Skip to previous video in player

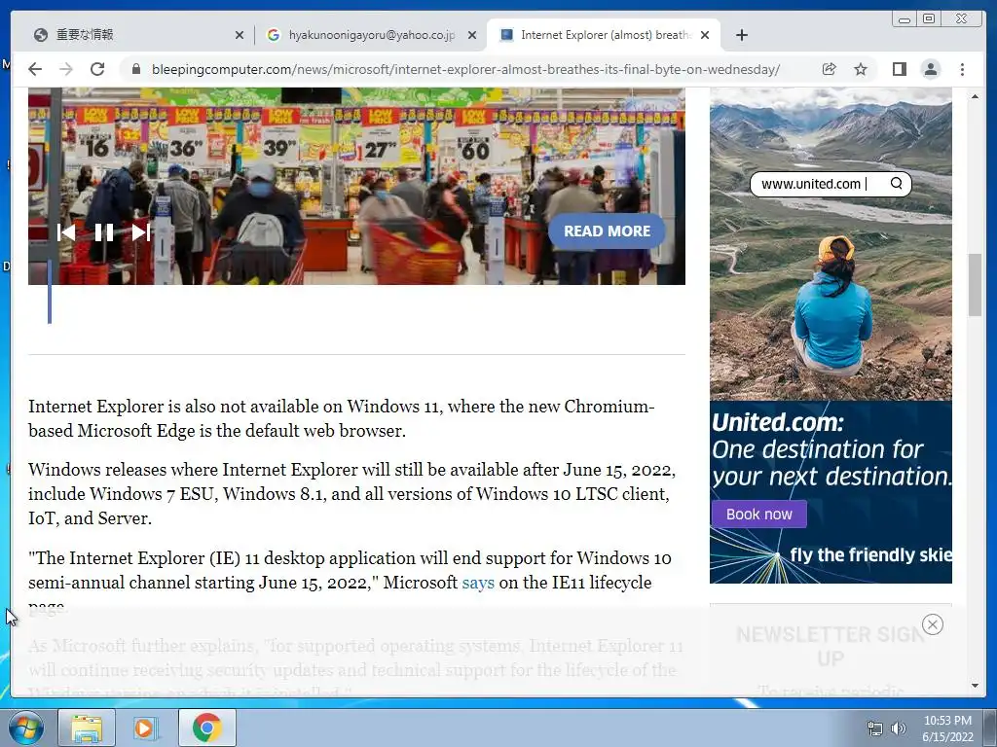(66, 232)
